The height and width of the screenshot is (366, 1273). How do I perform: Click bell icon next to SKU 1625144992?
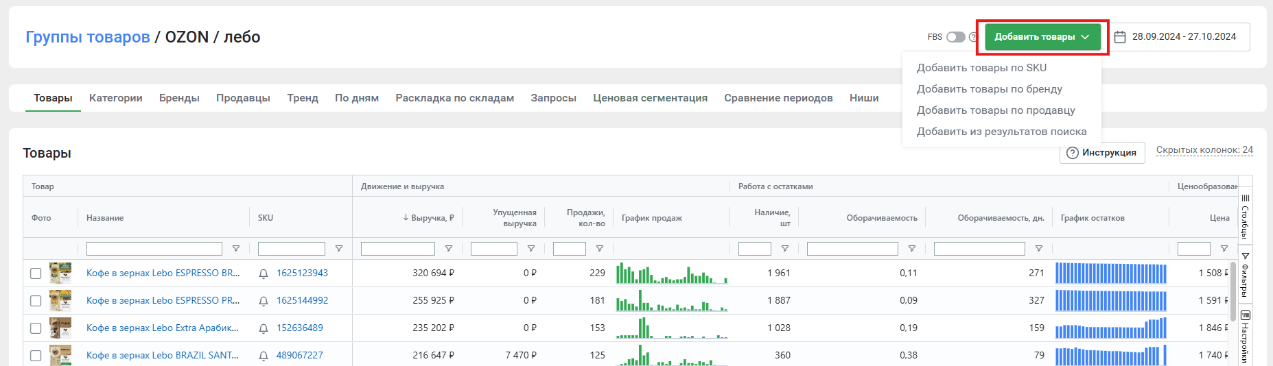tap(264, 301)
